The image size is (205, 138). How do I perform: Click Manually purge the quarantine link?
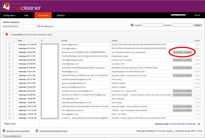tap(18, 131)
